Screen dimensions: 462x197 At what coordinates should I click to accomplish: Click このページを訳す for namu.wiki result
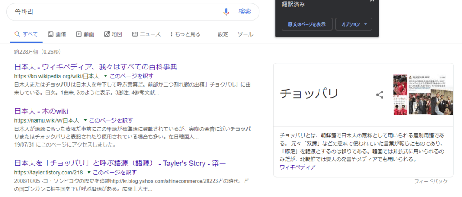pyautogui.click(x=111, y=120)
